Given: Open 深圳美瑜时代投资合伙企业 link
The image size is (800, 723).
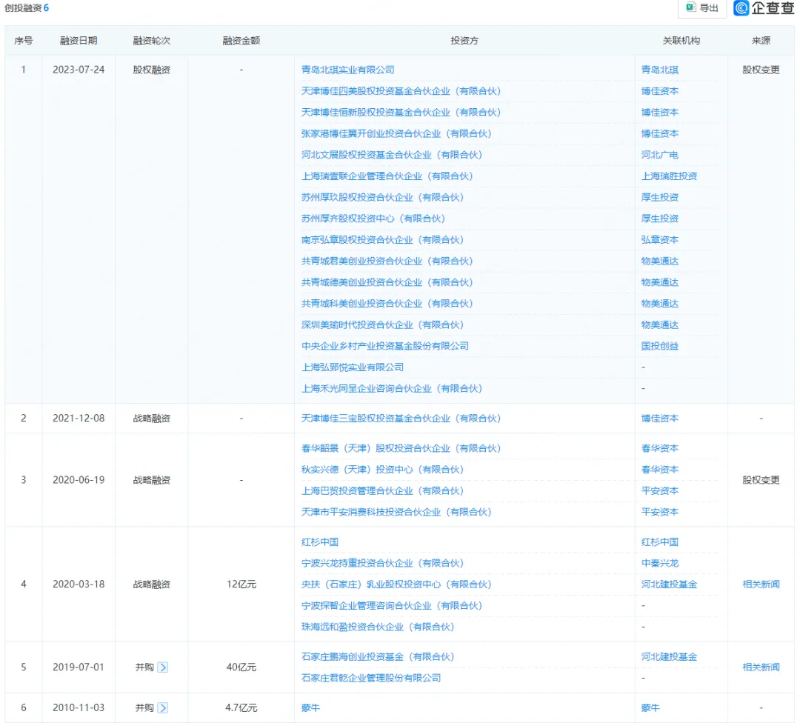Looking at the screenshot, I should [x=382, y=325].
